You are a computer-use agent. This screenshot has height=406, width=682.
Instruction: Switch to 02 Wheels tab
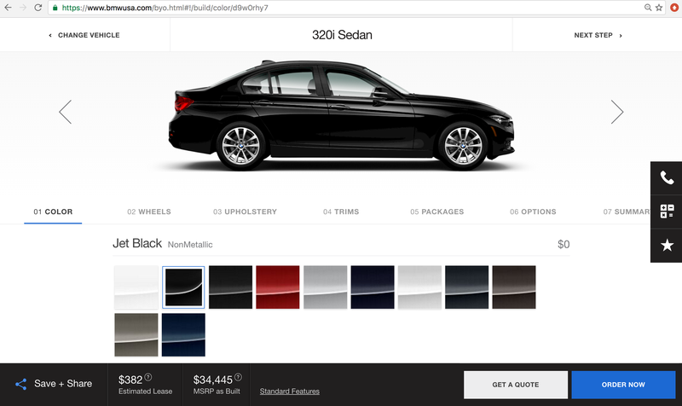pos(148,212)
